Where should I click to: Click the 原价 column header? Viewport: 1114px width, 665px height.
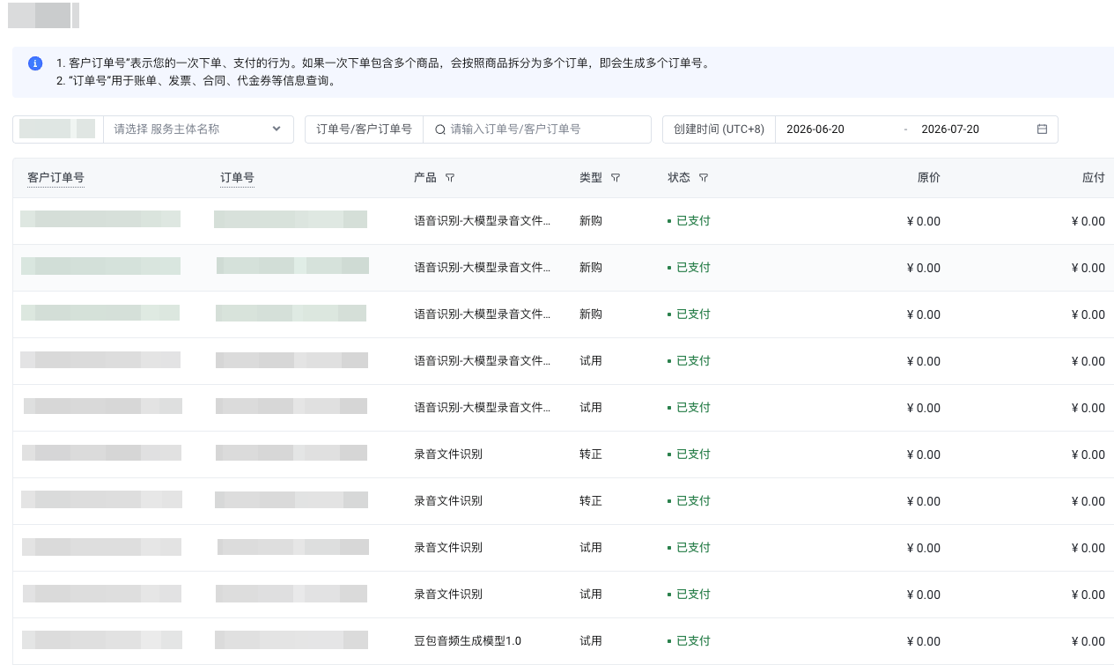[x=929, y=178]
